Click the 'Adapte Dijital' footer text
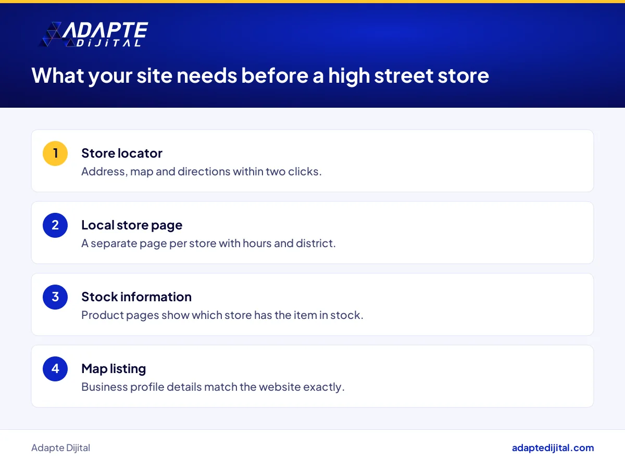This screenshot has width=625, height=474. point(60,448)
